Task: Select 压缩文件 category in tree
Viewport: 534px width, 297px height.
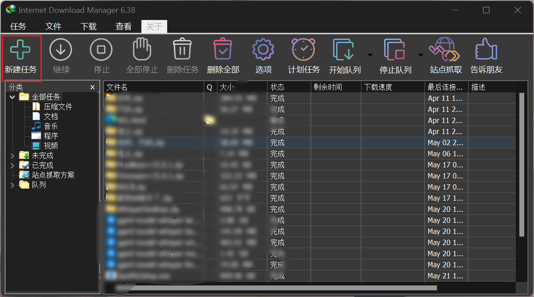Action: point(58,107)
